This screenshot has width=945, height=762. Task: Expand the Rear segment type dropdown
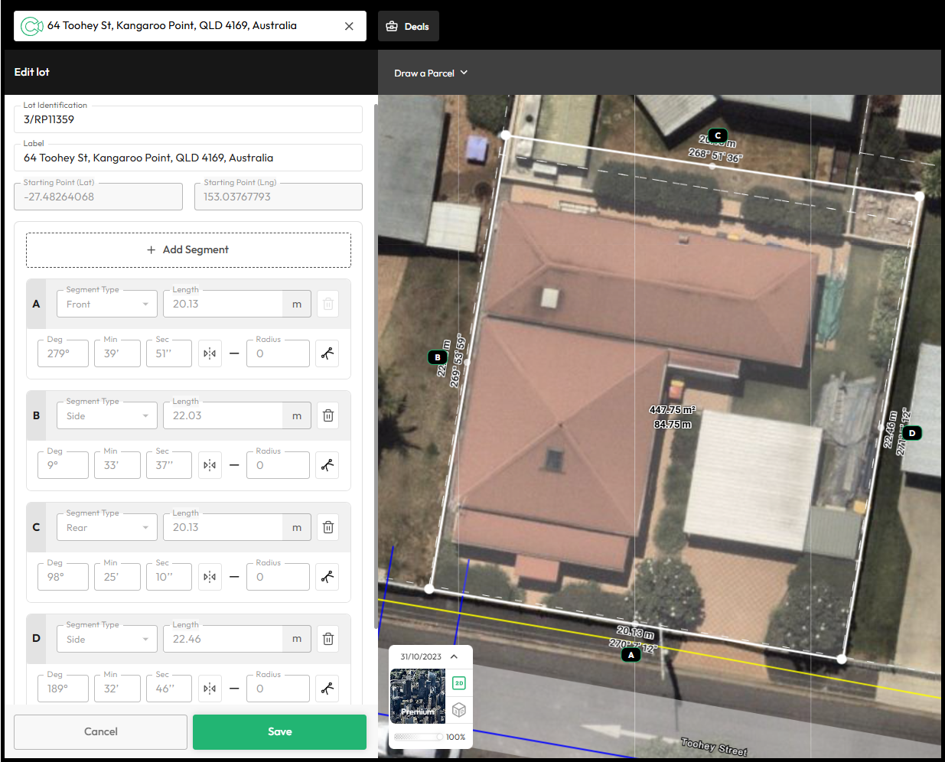[107, 528]
